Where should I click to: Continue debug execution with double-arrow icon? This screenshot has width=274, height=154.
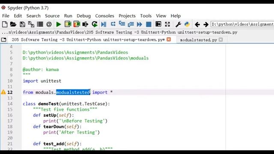[140, 24]
